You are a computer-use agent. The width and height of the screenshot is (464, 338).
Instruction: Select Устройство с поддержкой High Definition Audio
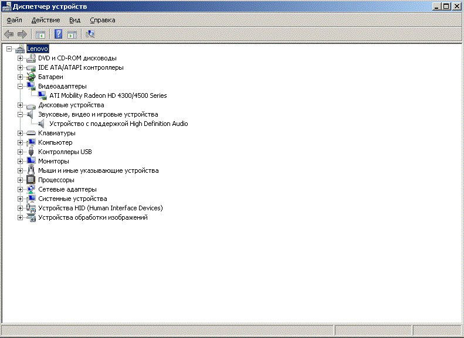click(118, 124)
